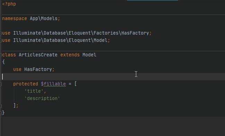Image resolution: width=225 pixels, height=136 pixels.
Task: Place cursor on the <?php opening tag
Action: pos(9,4)
